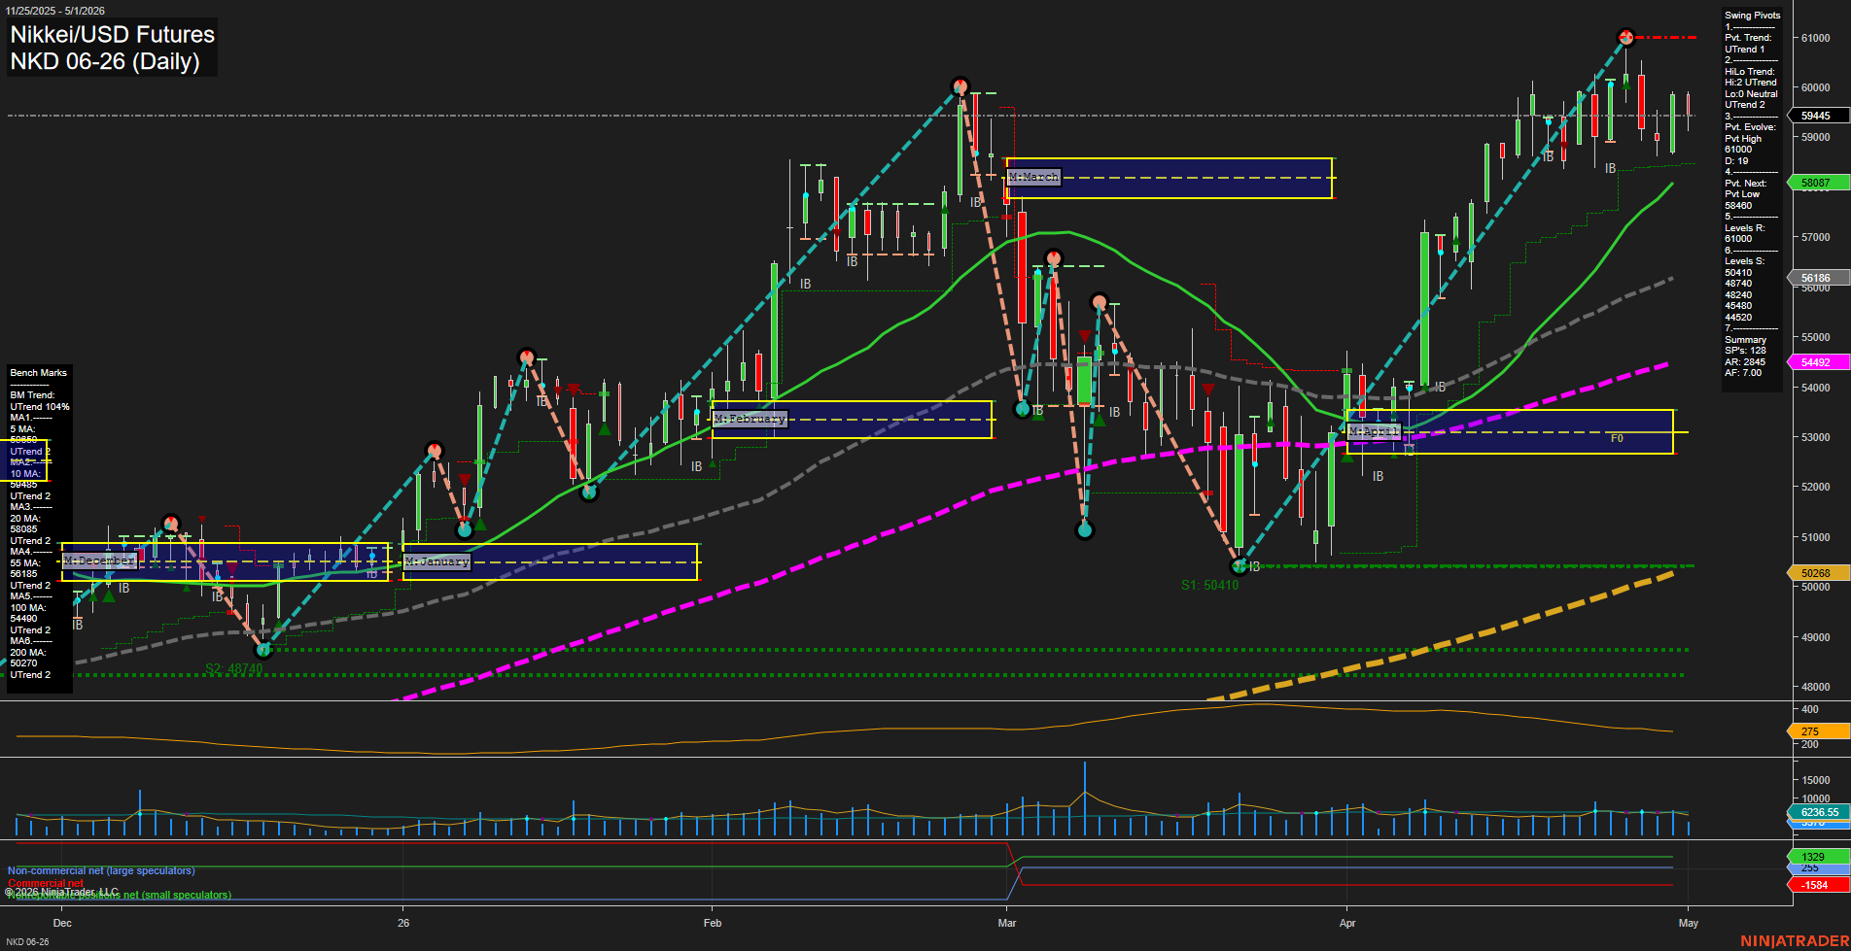The image size is (1851, 951).
Task: Select the Feb label on time axis
Action: coord(713,923)
